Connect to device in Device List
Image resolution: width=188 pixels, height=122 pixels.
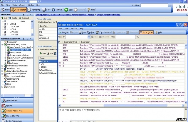pos(24,18)
